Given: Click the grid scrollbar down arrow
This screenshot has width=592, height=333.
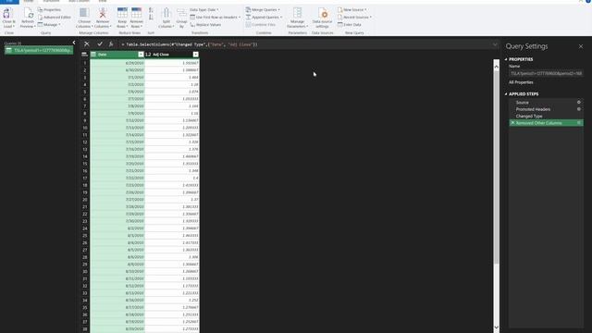Looking at the screenshot, I should tap(496, 327).
